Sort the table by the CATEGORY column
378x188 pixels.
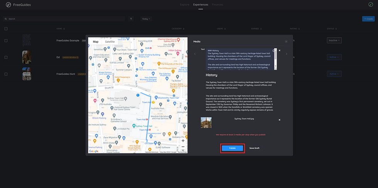point(178,29)
